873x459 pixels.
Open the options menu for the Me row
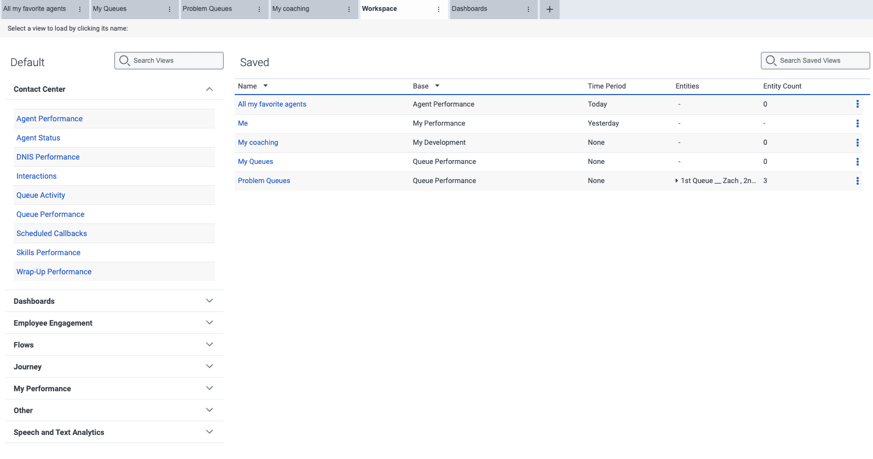pyautogui.click(x=857, y=123)
